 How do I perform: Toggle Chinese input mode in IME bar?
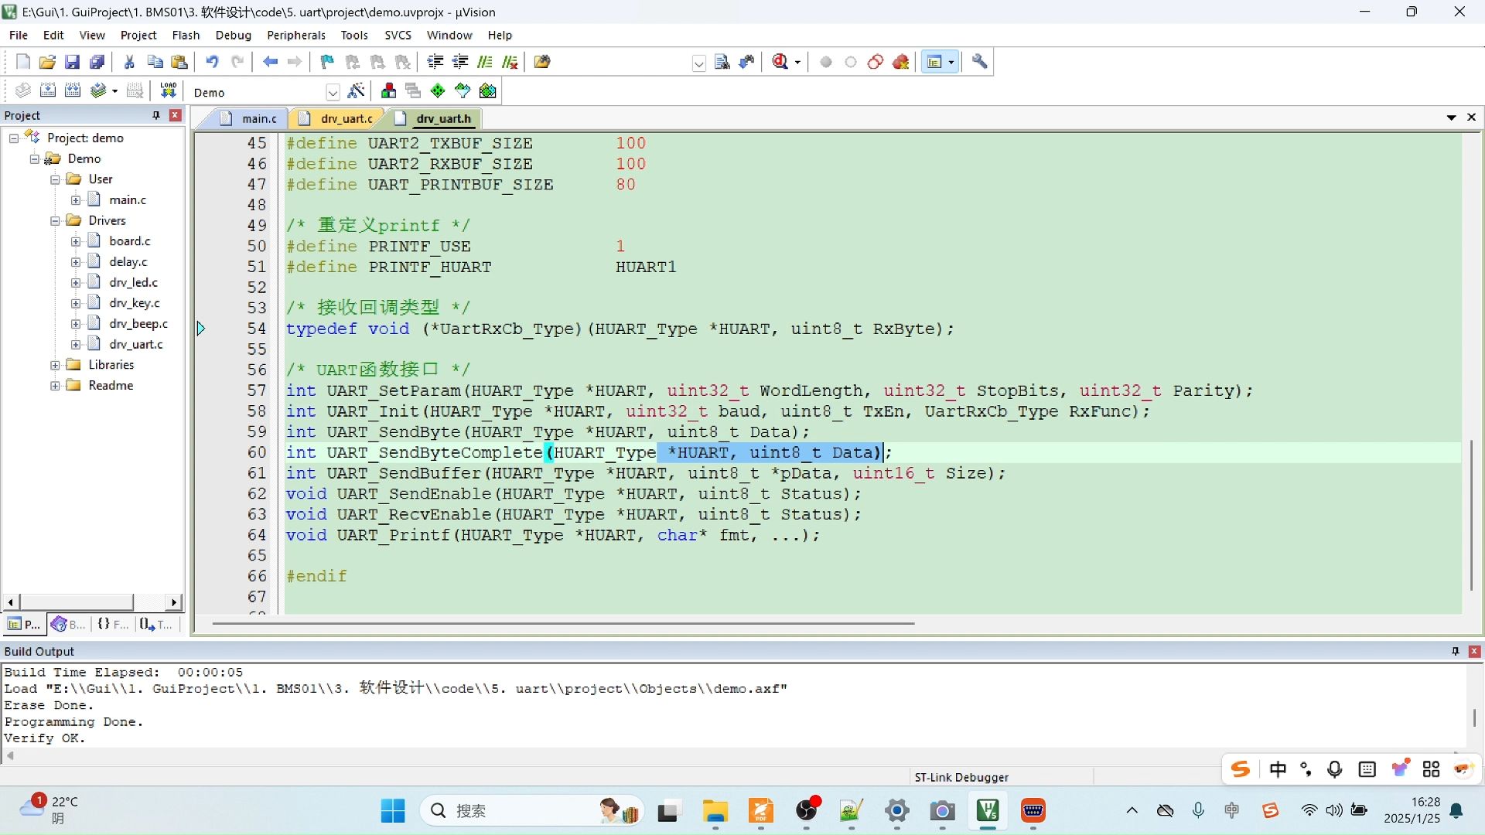1278,769
